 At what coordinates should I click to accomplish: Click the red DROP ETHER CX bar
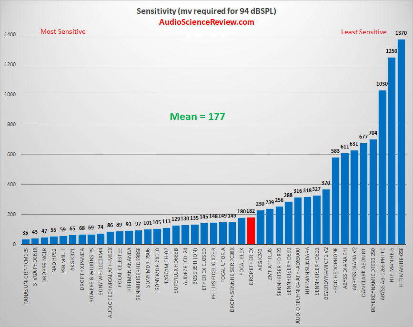[x=251, y=231]
